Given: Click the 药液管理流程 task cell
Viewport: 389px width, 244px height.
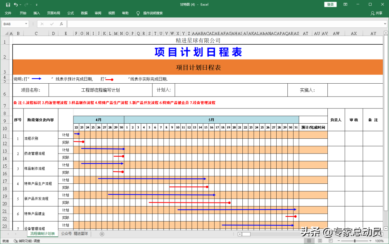Looking at the screenshot, I should (41, 154).
